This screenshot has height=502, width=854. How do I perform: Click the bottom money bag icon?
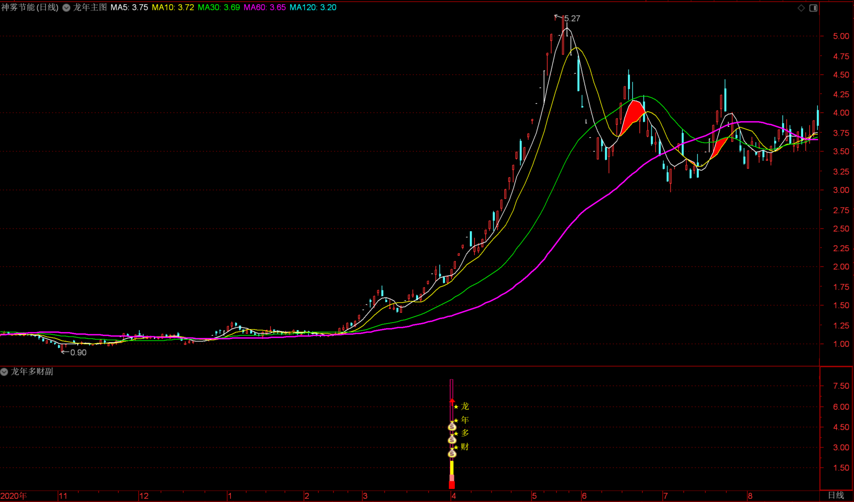coord(452,454)
